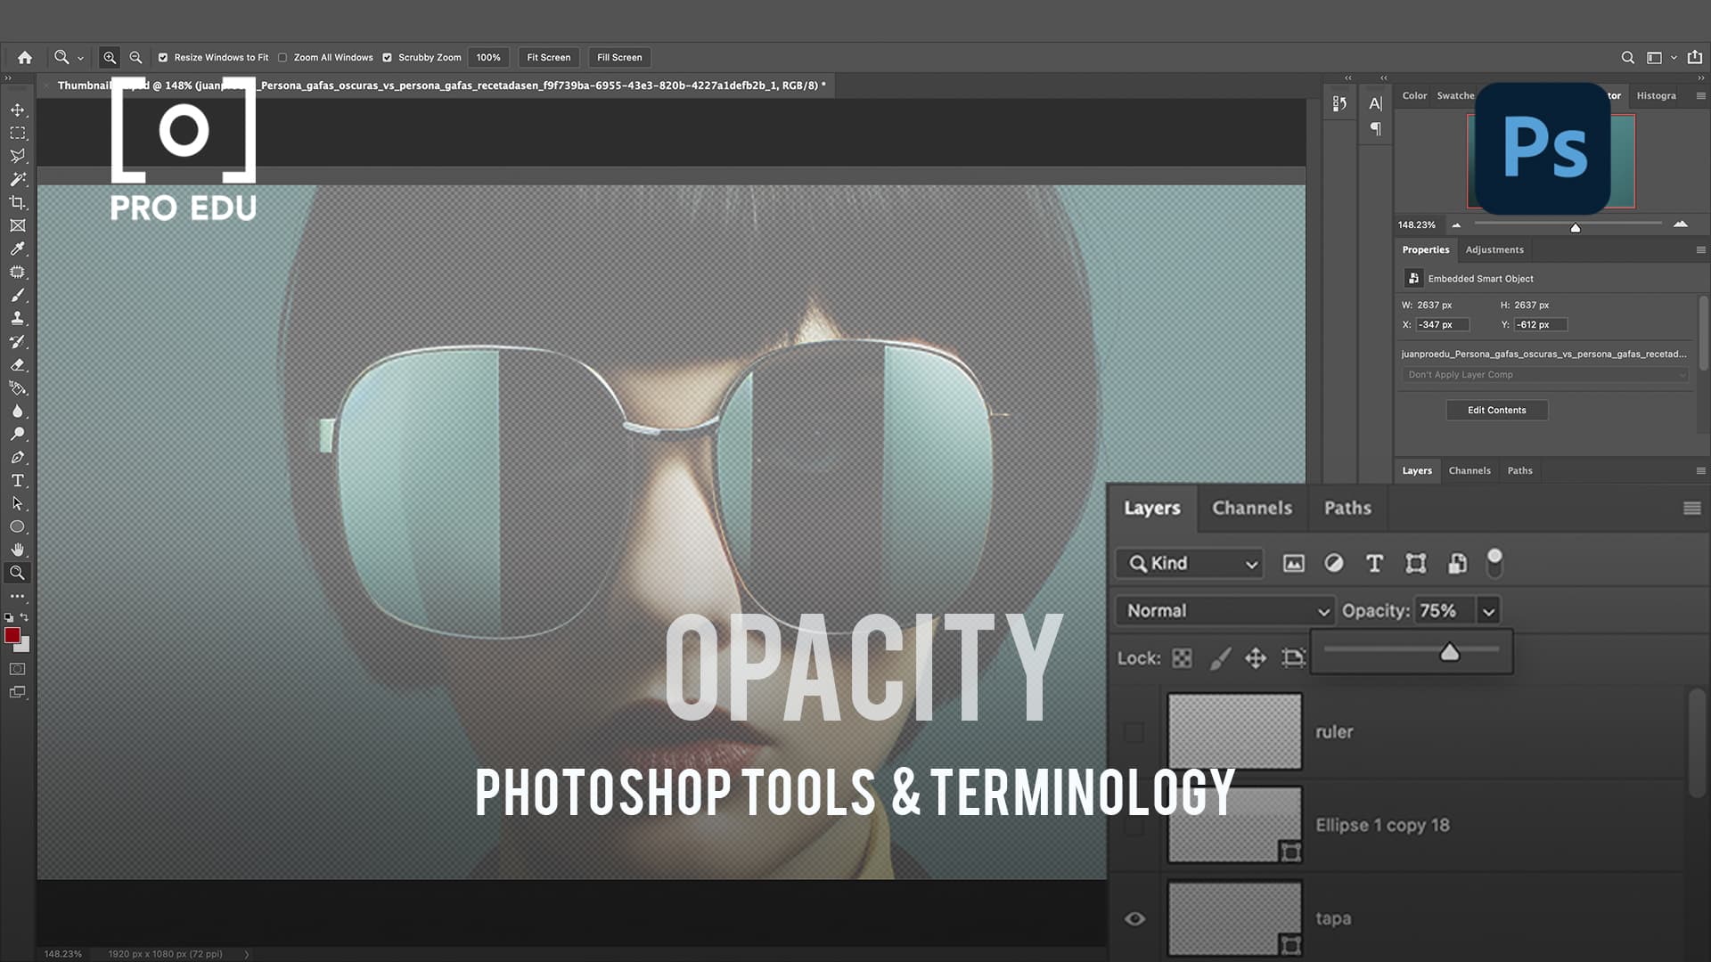Screen dimensions: 1711x962
Task: Uncheck Resize Windows to Fit
Action: click(163, 57)
